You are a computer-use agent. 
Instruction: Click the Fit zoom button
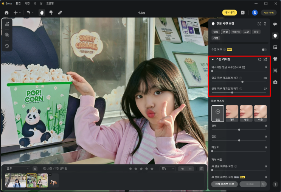point(182,169)
